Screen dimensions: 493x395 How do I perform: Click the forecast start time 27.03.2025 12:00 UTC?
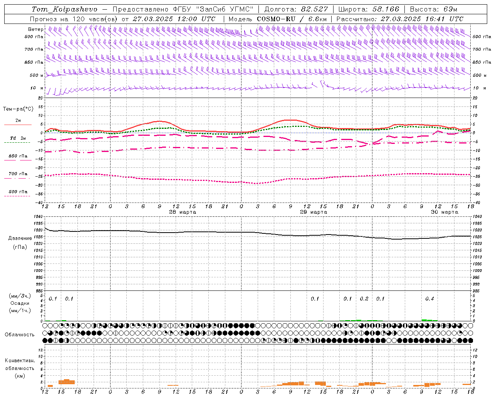click(x=174, y=19)
